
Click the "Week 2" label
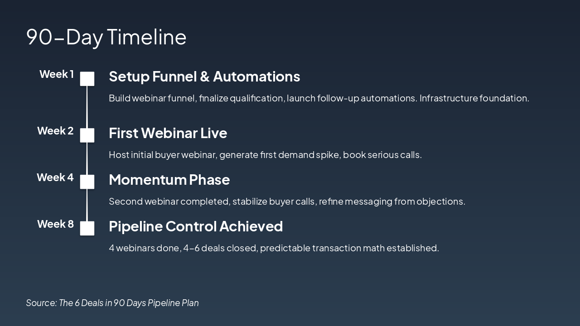[55, 131]
